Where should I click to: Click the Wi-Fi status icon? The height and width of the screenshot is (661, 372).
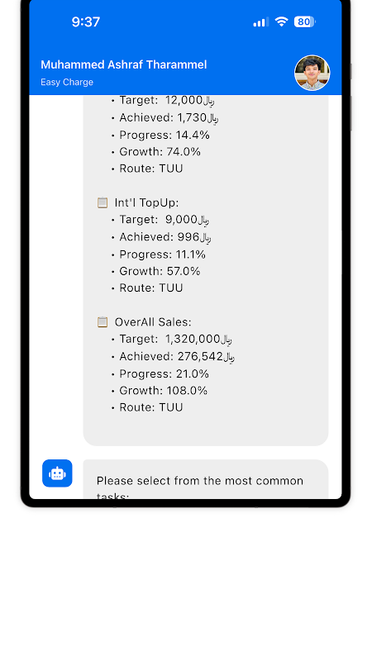(281, 22)
